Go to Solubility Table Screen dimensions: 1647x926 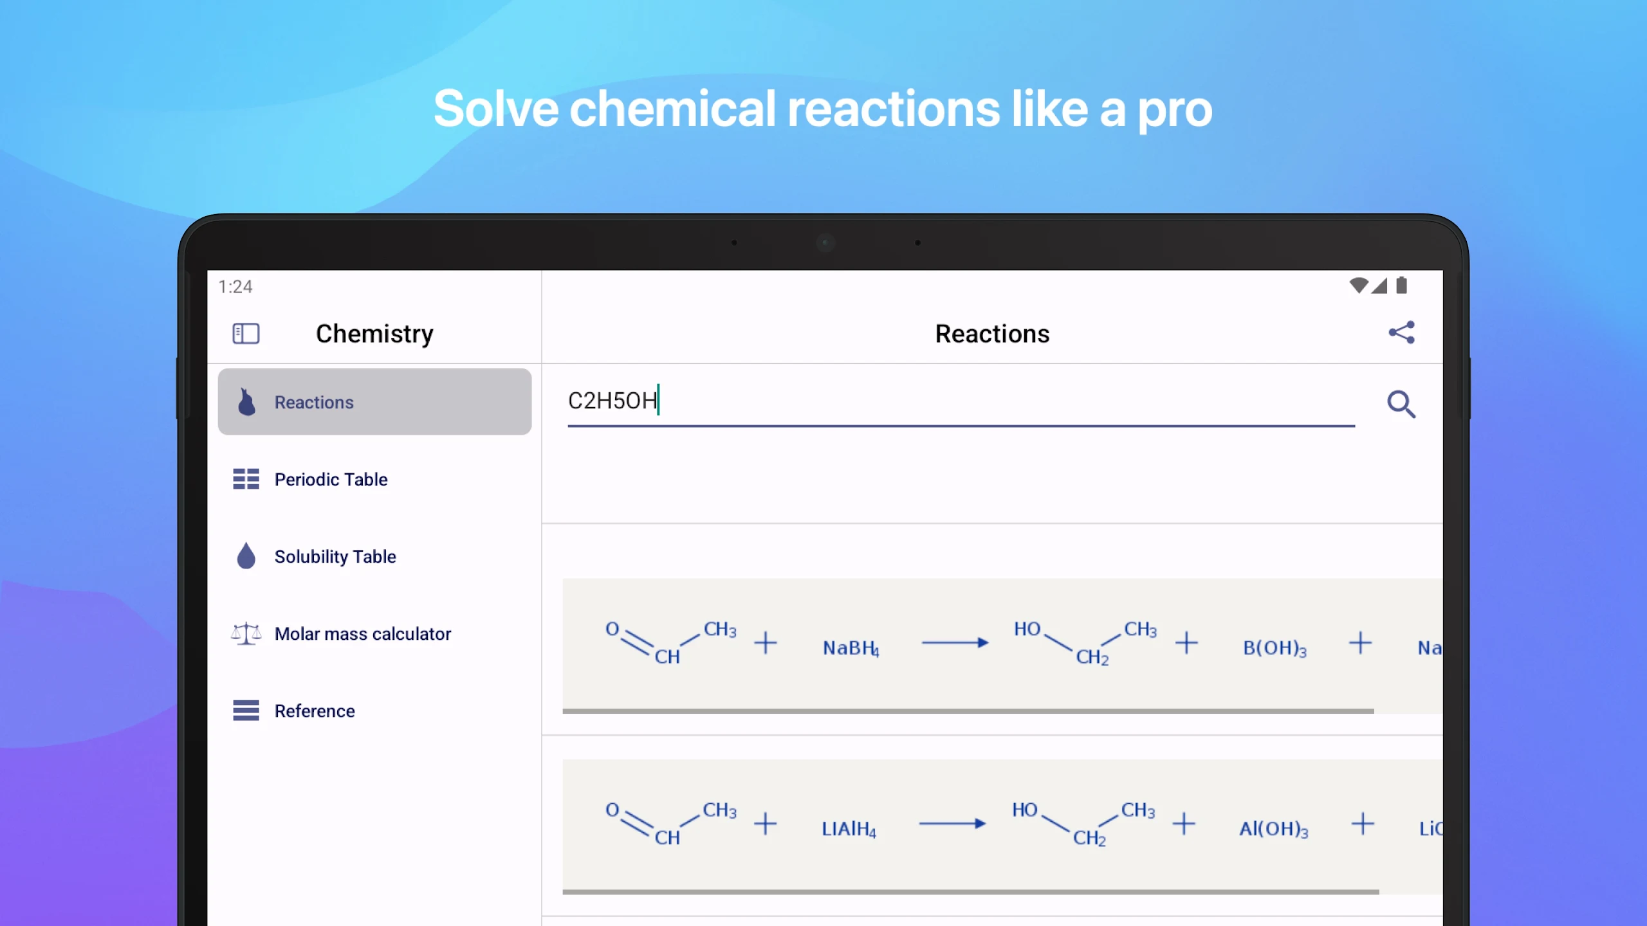335,556
